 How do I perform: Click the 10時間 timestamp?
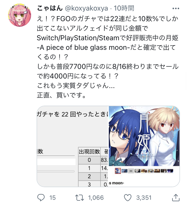point(124,8)
